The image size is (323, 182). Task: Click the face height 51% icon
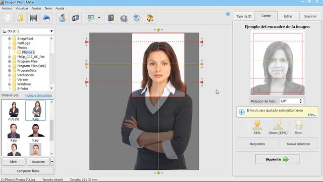coord(257,125)
